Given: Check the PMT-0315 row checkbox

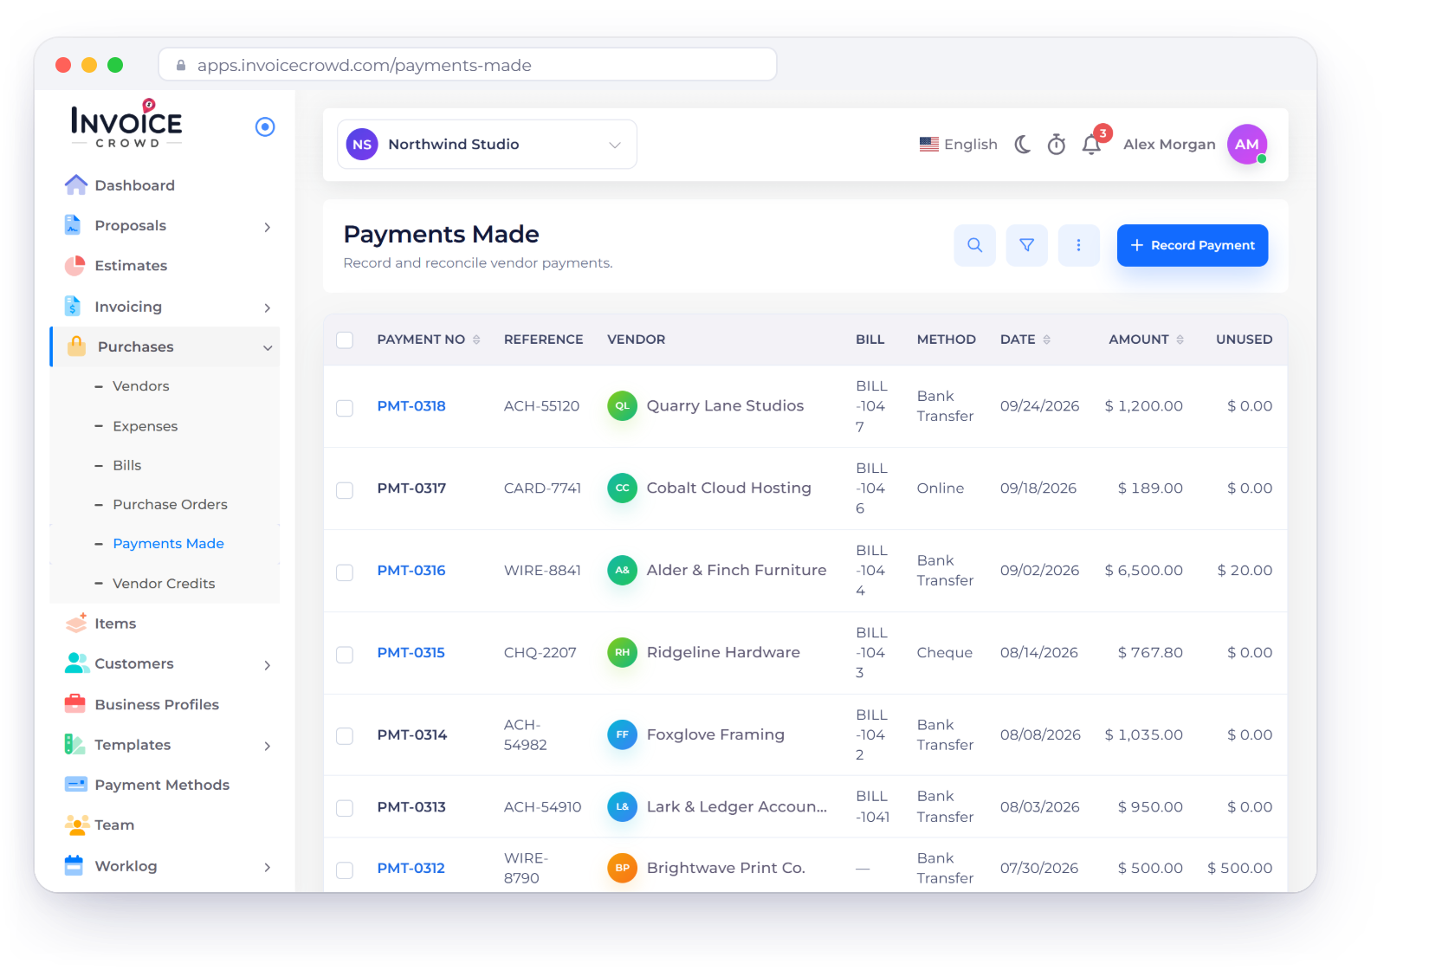Looking at the screenshot, I should point(345,655).
